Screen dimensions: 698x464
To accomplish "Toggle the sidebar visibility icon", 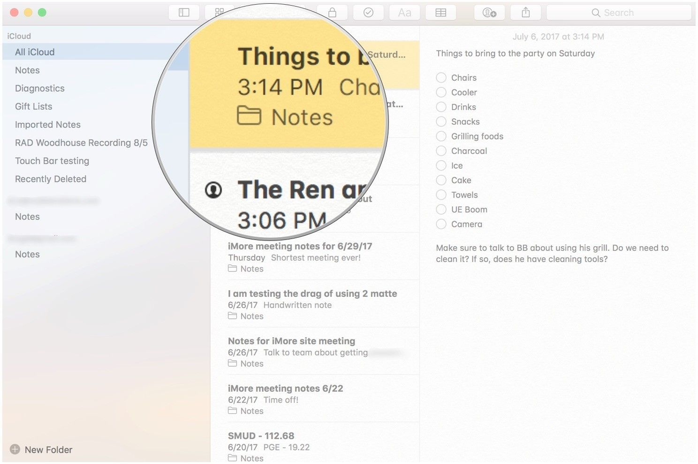I will pyautogui.click(x=184, y=13).
